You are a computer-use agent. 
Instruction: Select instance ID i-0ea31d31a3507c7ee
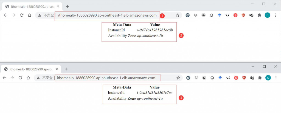pos(155,93)
